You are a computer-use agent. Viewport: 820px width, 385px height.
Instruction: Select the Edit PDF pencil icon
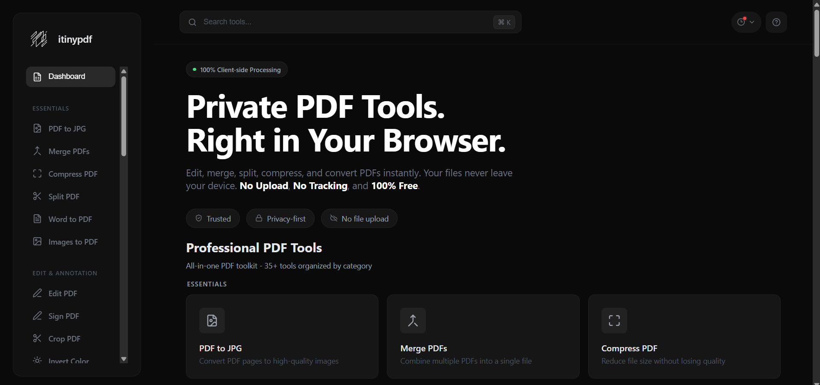tap(37, 293)
